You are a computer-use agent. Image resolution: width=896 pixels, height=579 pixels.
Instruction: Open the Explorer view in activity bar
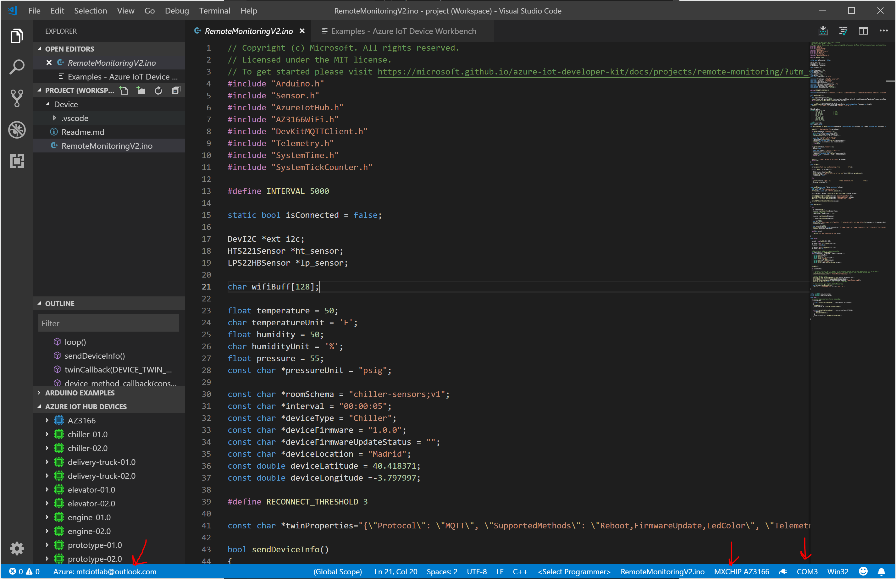tap(17, 36)
